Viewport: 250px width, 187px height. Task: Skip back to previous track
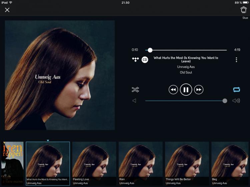coord(173,90)
